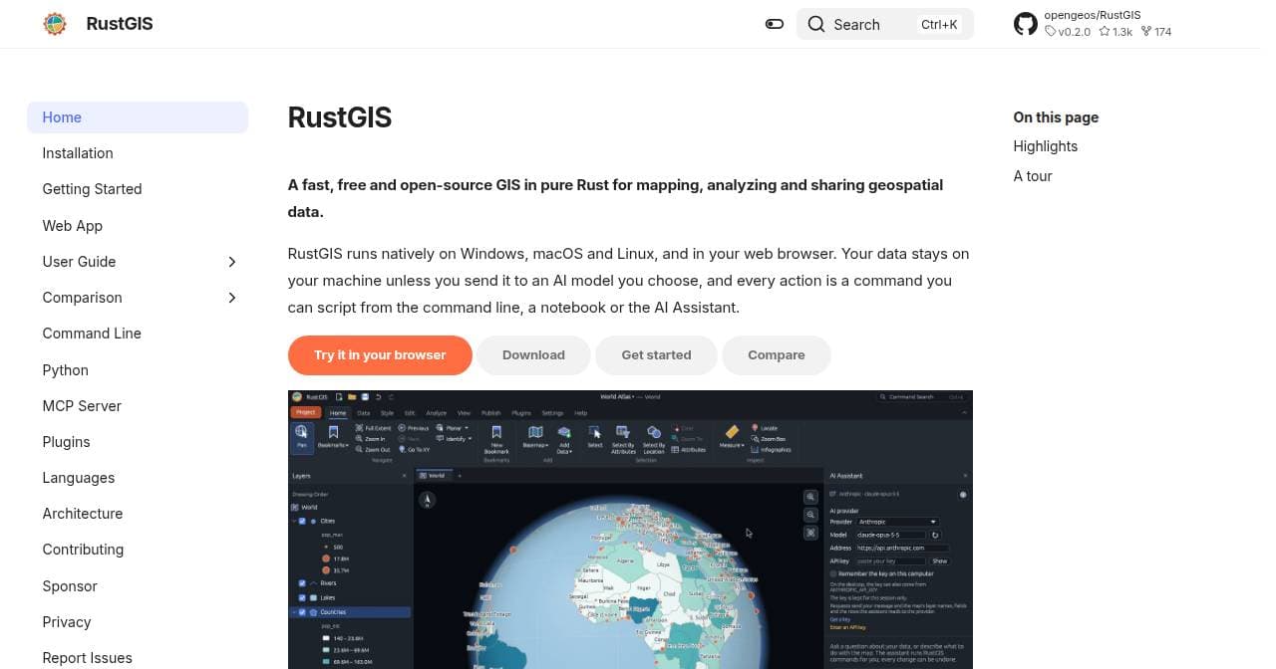Toggle Rivers layer checkbox in screenshot
1276x669 pixels.
coord(302,583)
